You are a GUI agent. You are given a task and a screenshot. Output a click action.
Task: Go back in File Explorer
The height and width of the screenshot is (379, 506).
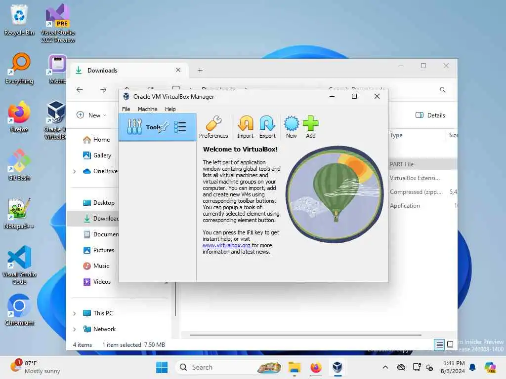[x=80, y=90]
